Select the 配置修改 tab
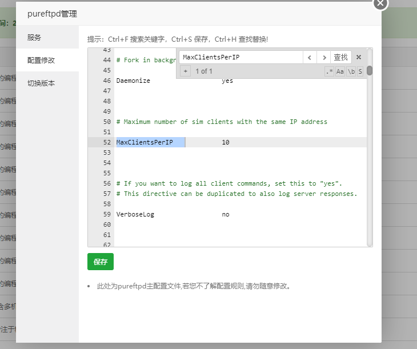This screenshot has width=417, height=349. (x=47, y=60)
